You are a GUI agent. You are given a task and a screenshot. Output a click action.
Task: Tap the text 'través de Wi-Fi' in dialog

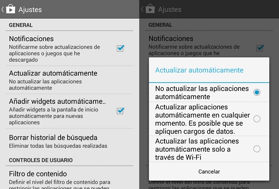tap(178, 157)
